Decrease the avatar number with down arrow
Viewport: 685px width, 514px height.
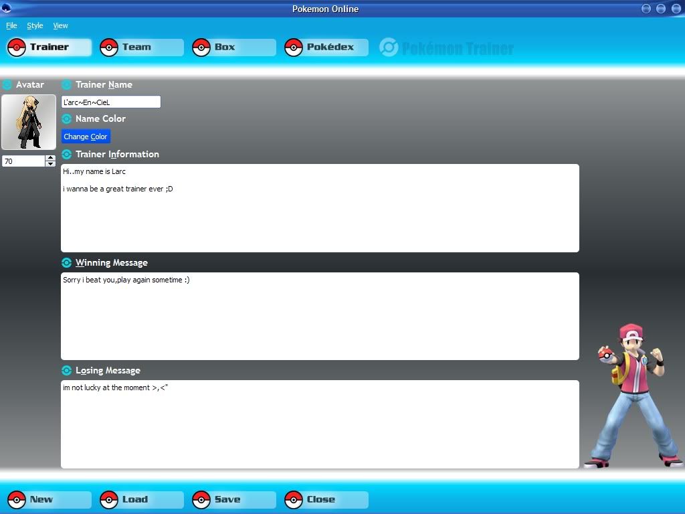tap(50, 164)
